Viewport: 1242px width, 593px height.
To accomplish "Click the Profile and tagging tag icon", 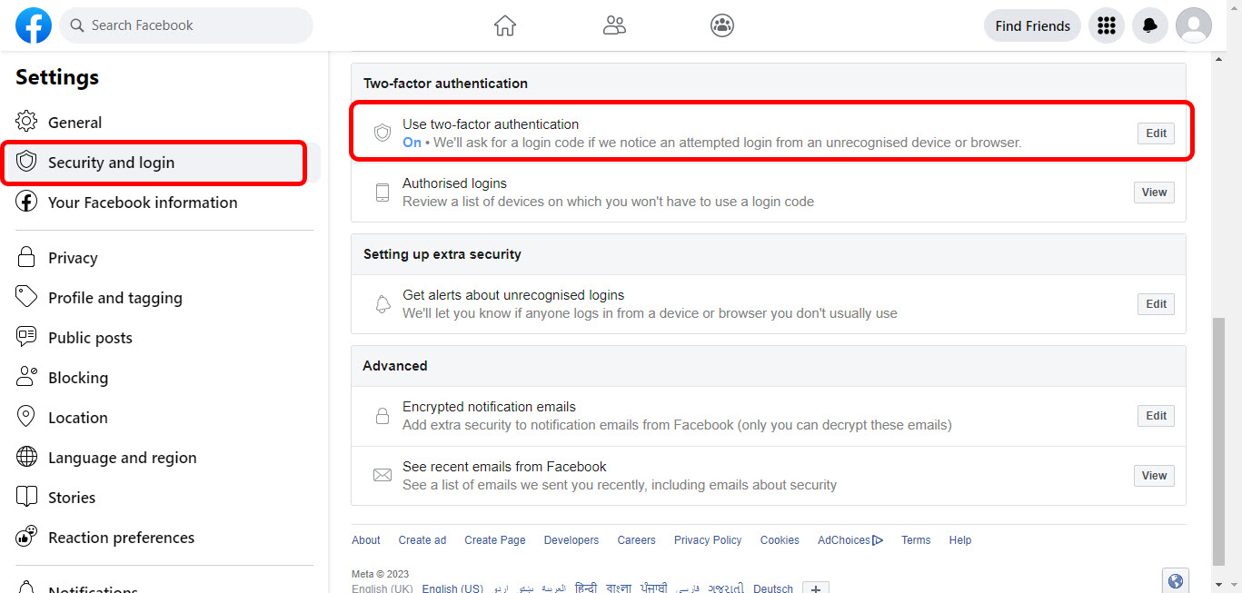I will point(26,297).
